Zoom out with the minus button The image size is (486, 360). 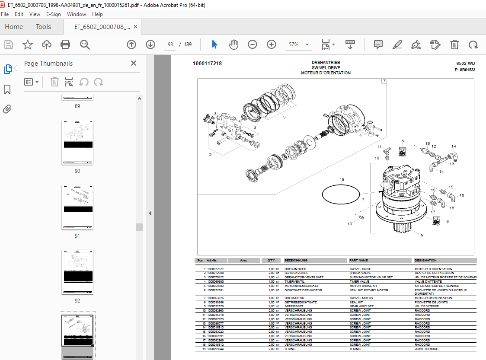pos(253,44)
